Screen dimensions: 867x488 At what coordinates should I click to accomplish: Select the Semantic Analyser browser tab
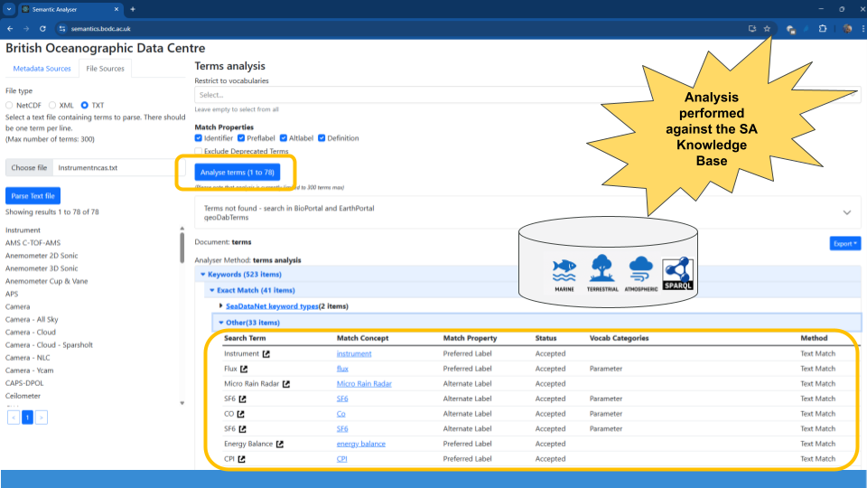click(x=70, y=9)
